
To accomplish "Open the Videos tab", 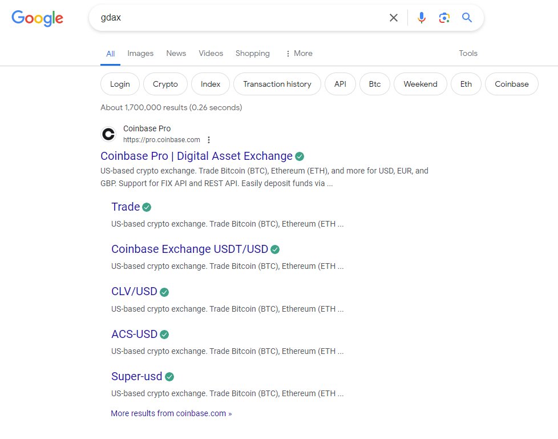I will (x=211, y=54).
